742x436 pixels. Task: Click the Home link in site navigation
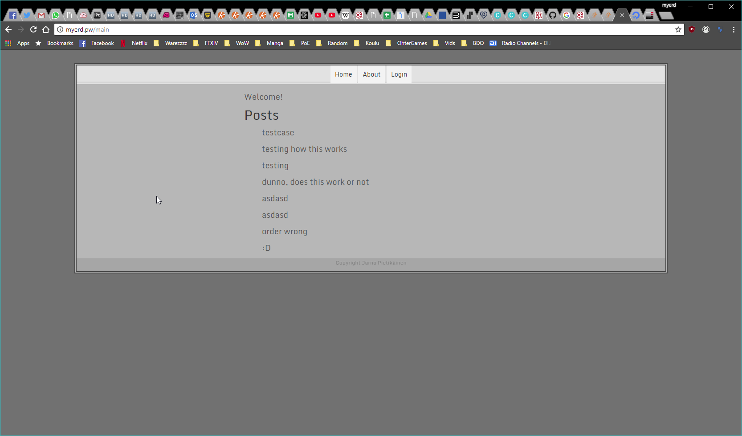tap(343, 74)
